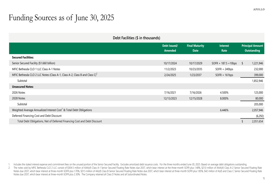Select the principal amount 80,000
This screenshot has height=187, width=273.
[259, 98]
